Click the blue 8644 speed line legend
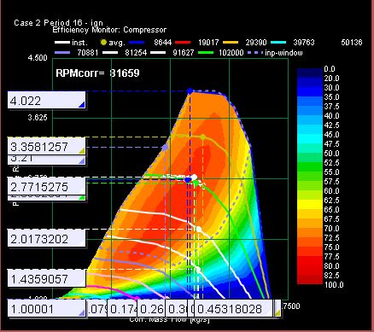 coord(150,43)
